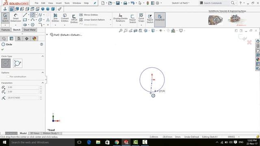This screenshot has height=146, width=260.
Task: Click the Repair Sketch tool
Action: coord(132,19)
